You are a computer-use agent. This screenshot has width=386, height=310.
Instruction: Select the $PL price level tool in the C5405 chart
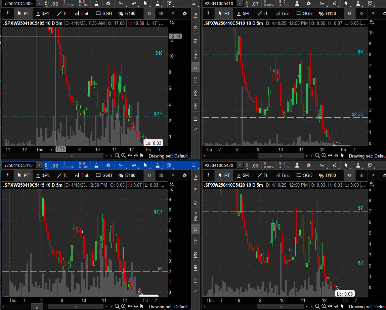point(43,13)
